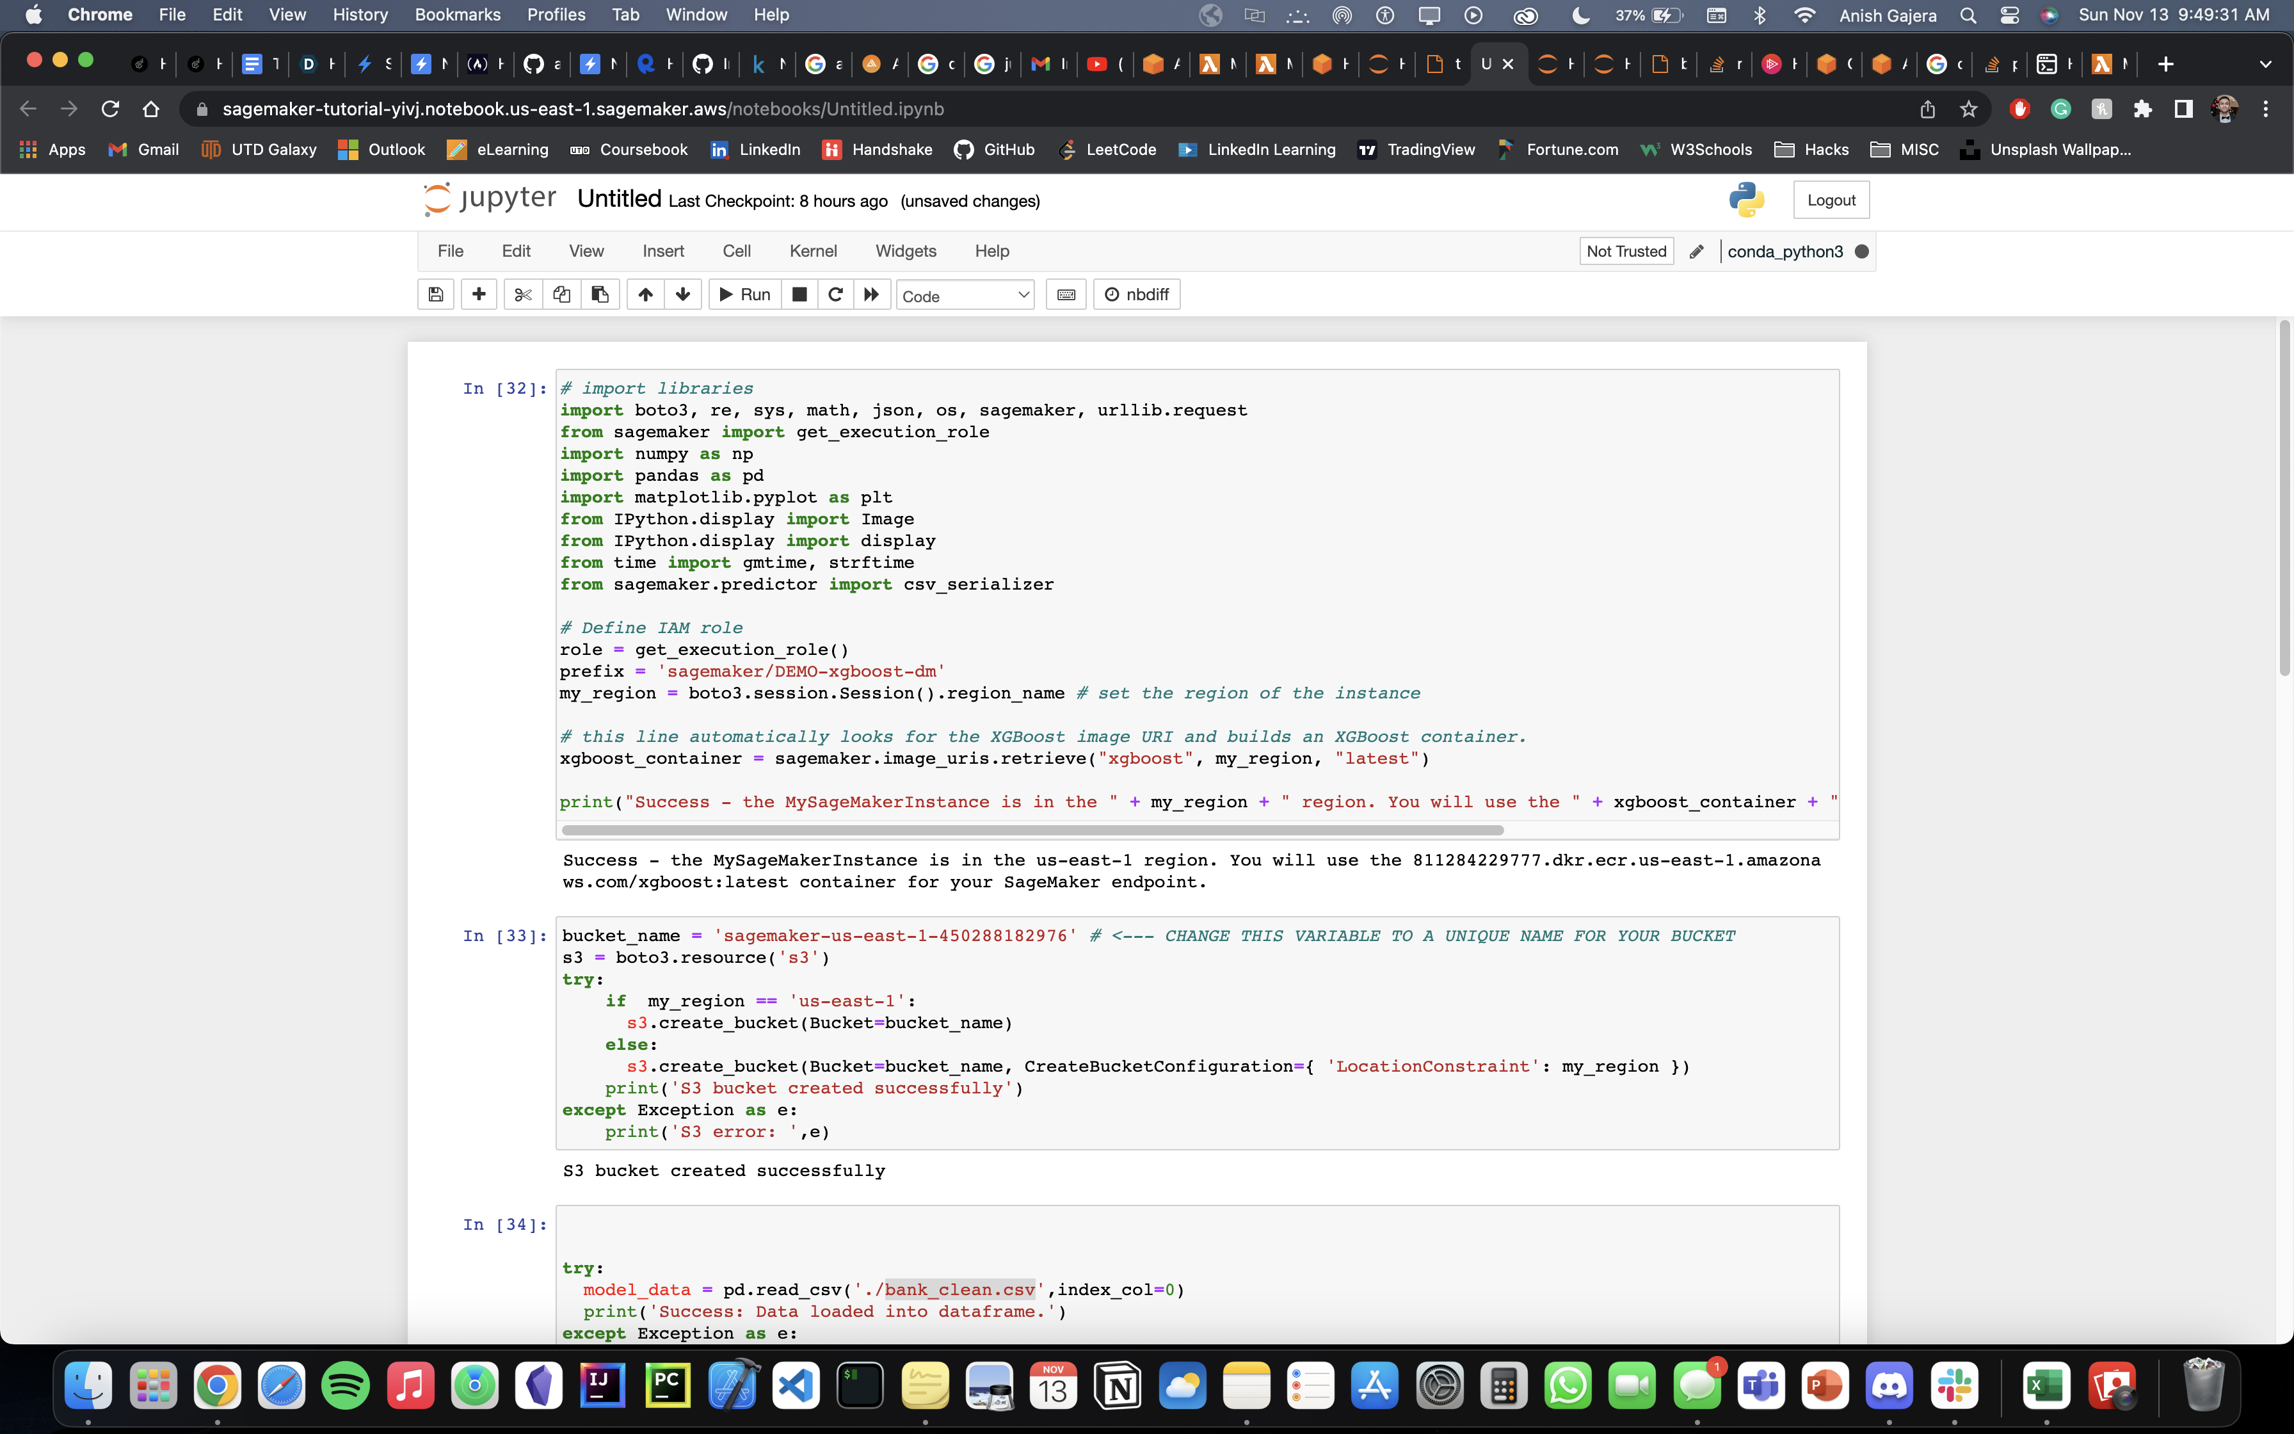Screen dimensions: 2294x1434
Task: Click the Logout button
Action: 1831,200
